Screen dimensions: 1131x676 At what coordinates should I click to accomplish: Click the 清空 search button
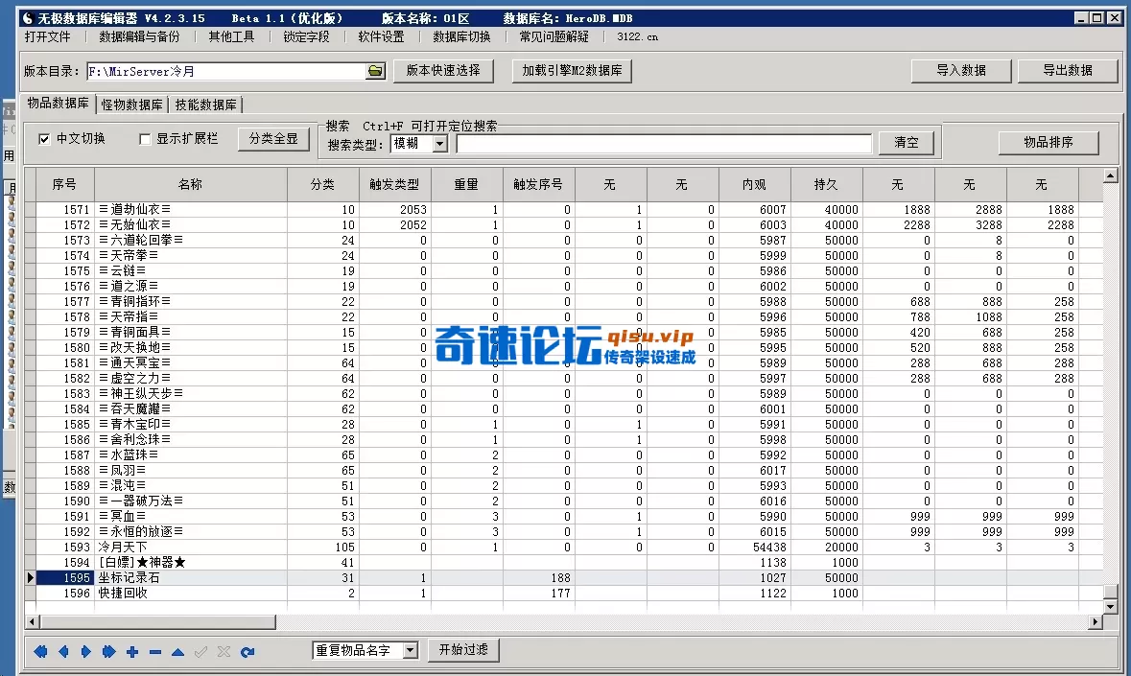[906, 143]
